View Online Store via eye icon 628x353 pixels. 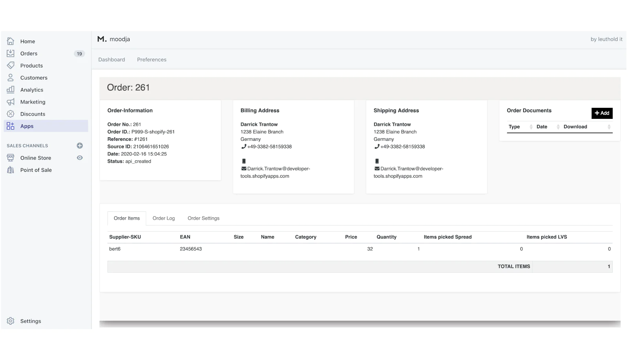[80, 158]
